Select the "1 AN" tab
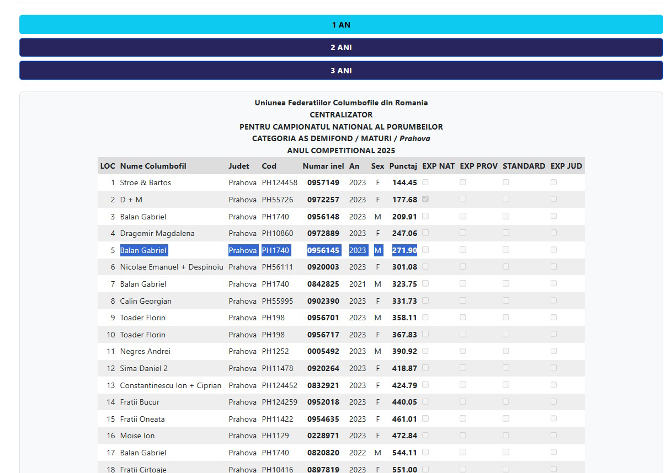Image resolution: width=666 pixels, height=473 pixels. [340, 25]
